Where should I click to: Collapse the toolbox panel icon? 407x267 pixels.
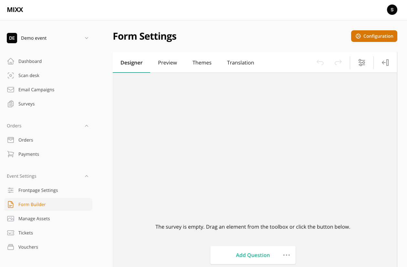tap(385, 63)
